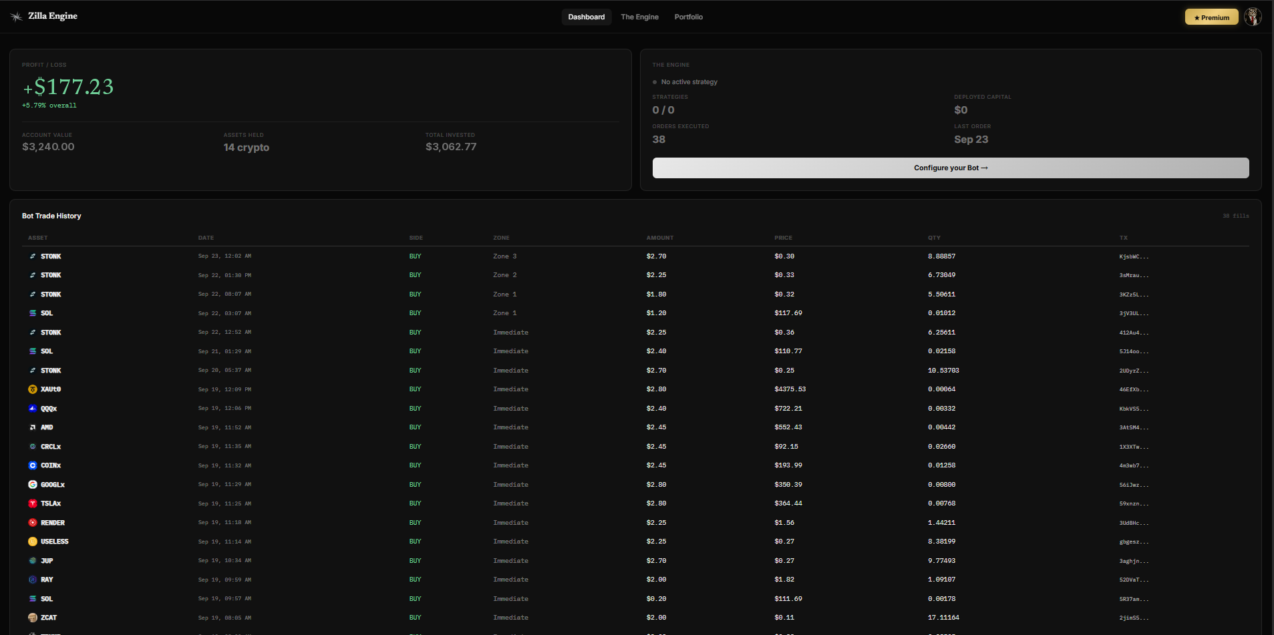Click the Sep 20, 05:37 AM date cell

pyautogui.click(x=224, y=371)
